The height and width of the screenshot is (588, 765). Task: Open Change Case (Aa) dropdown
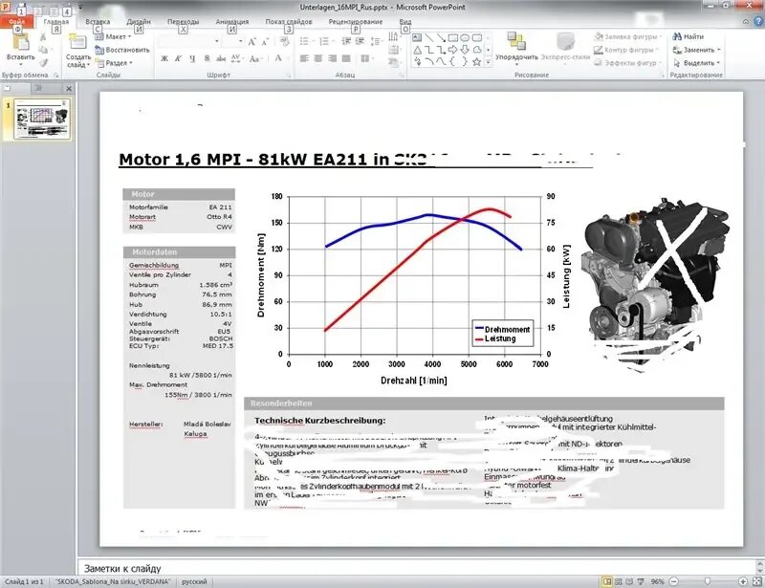(x=254, y=58)
